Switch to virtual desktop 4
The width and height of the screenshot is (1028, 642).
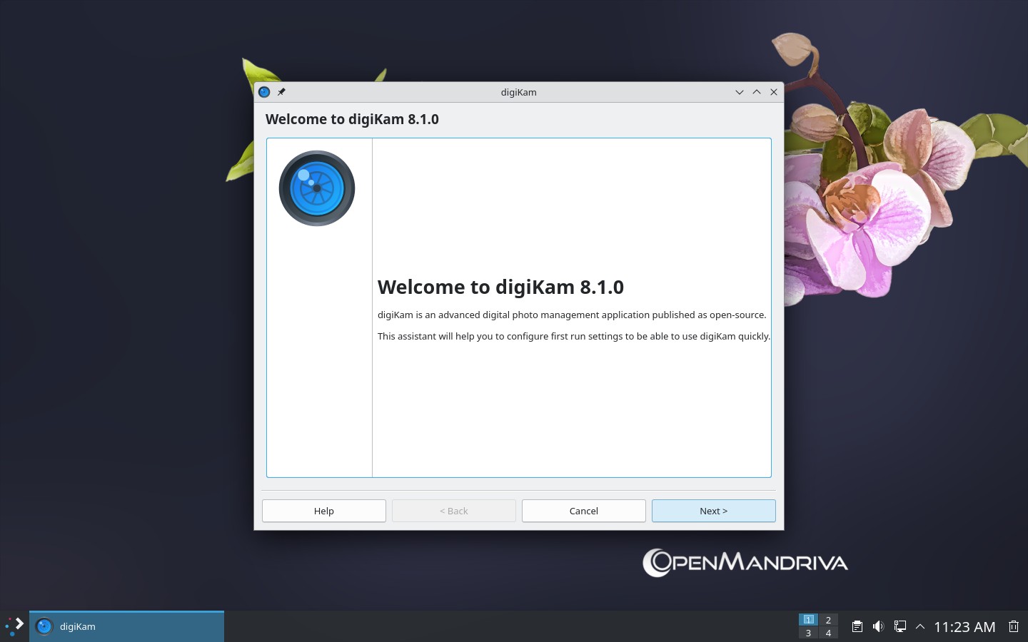click(828, 633)
